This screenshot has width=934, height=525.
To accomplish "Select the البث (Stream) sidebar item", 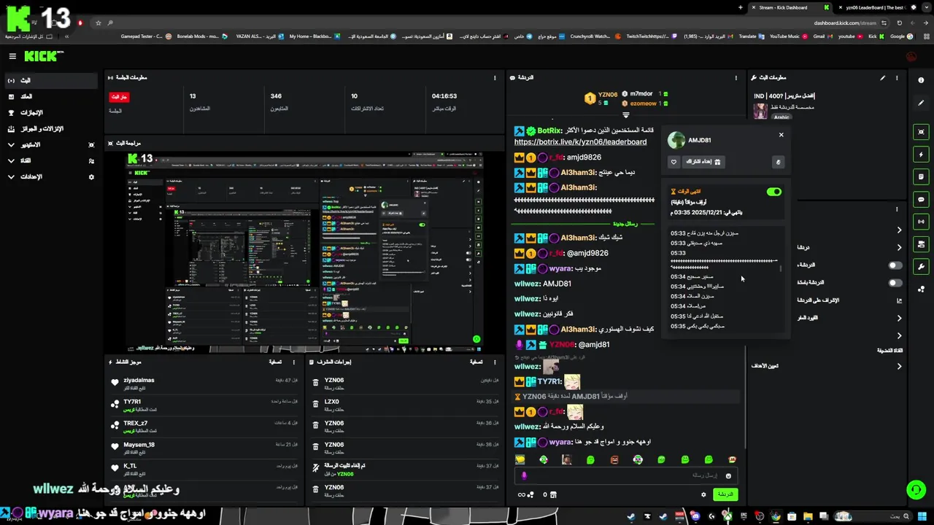I will click(x=50, y=80).
